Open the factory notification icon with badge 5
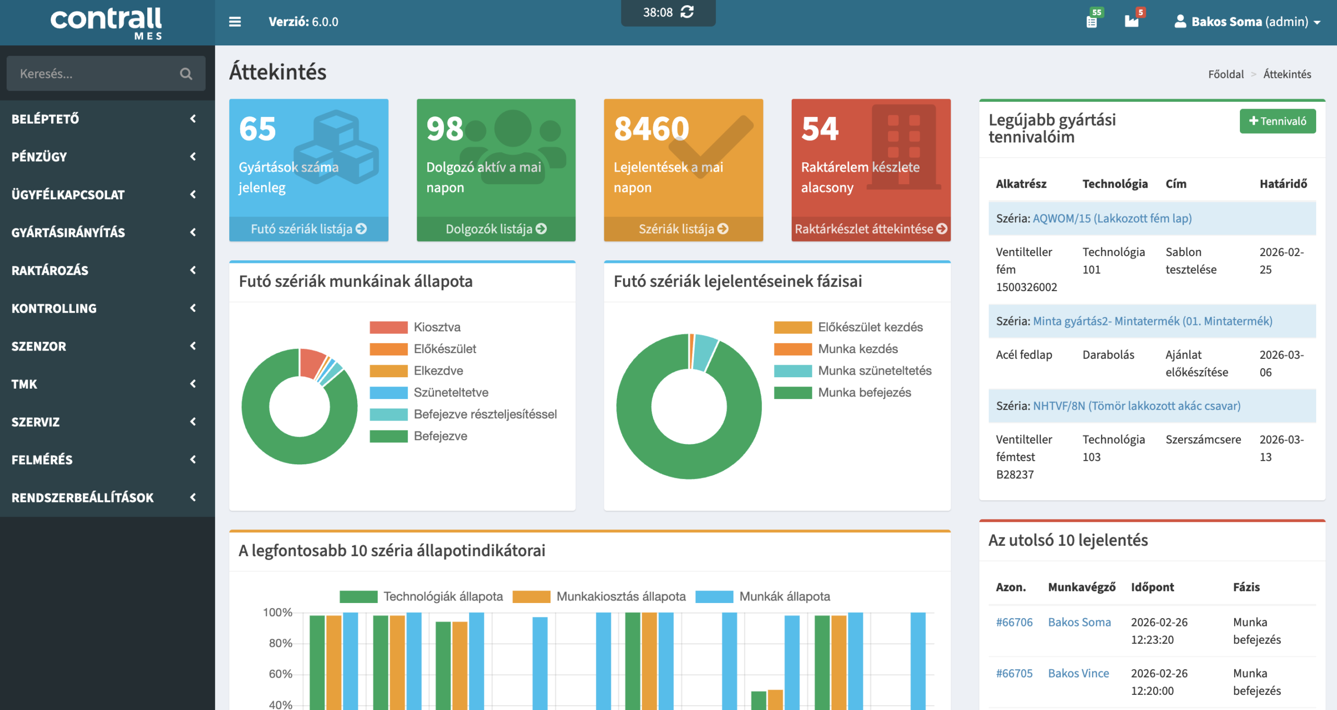Screen dimensions: 1337x710 click(1131, 21)
